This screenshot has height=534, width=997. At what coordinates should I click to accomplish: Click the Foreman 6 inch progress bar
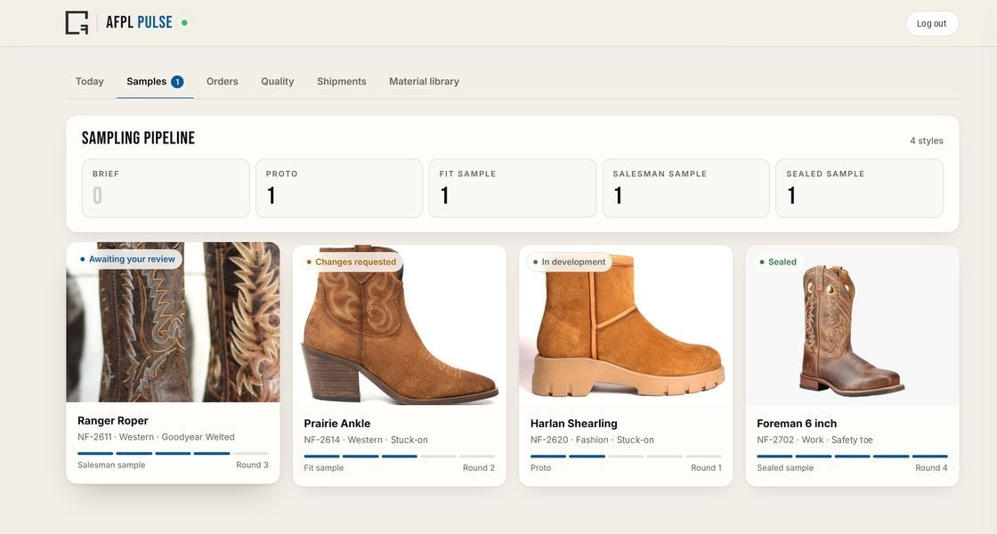pyautogui.click(x=852, y=456)
